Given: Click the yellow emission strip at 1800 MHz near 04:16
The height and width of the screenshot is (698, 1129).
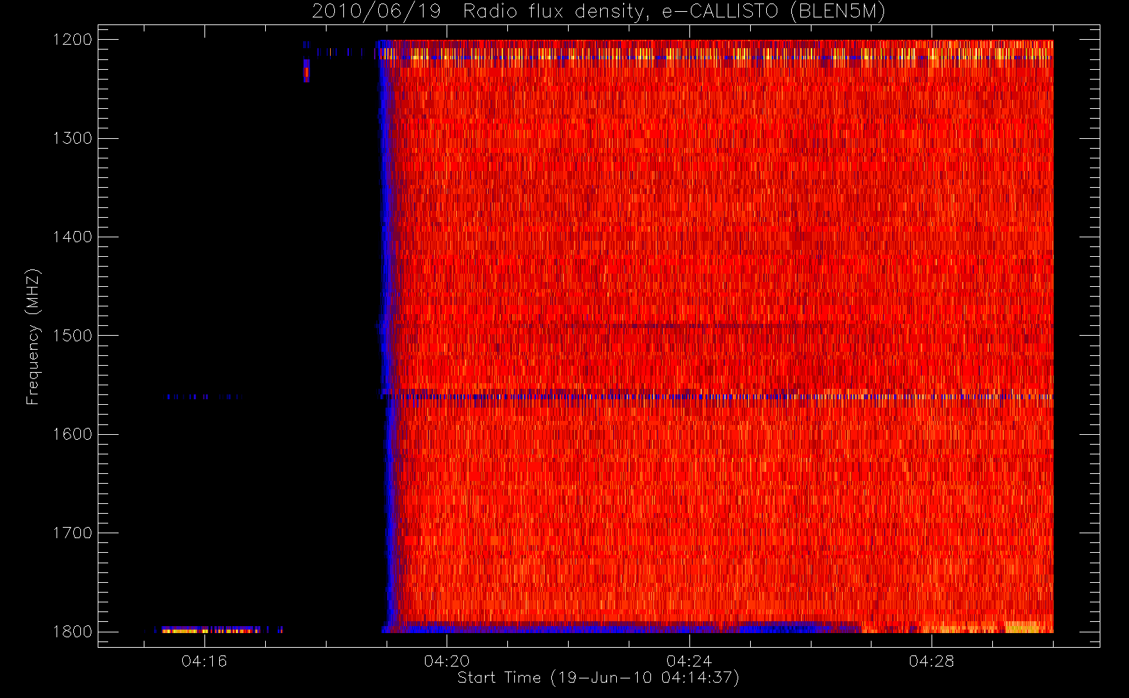Looking at the screenshot, I should (211, 630).
